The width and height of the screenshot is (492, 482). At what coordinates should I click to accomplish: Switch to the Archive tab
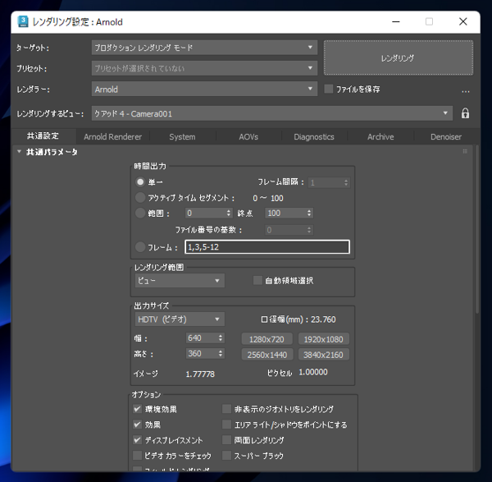tap(380, 136)
